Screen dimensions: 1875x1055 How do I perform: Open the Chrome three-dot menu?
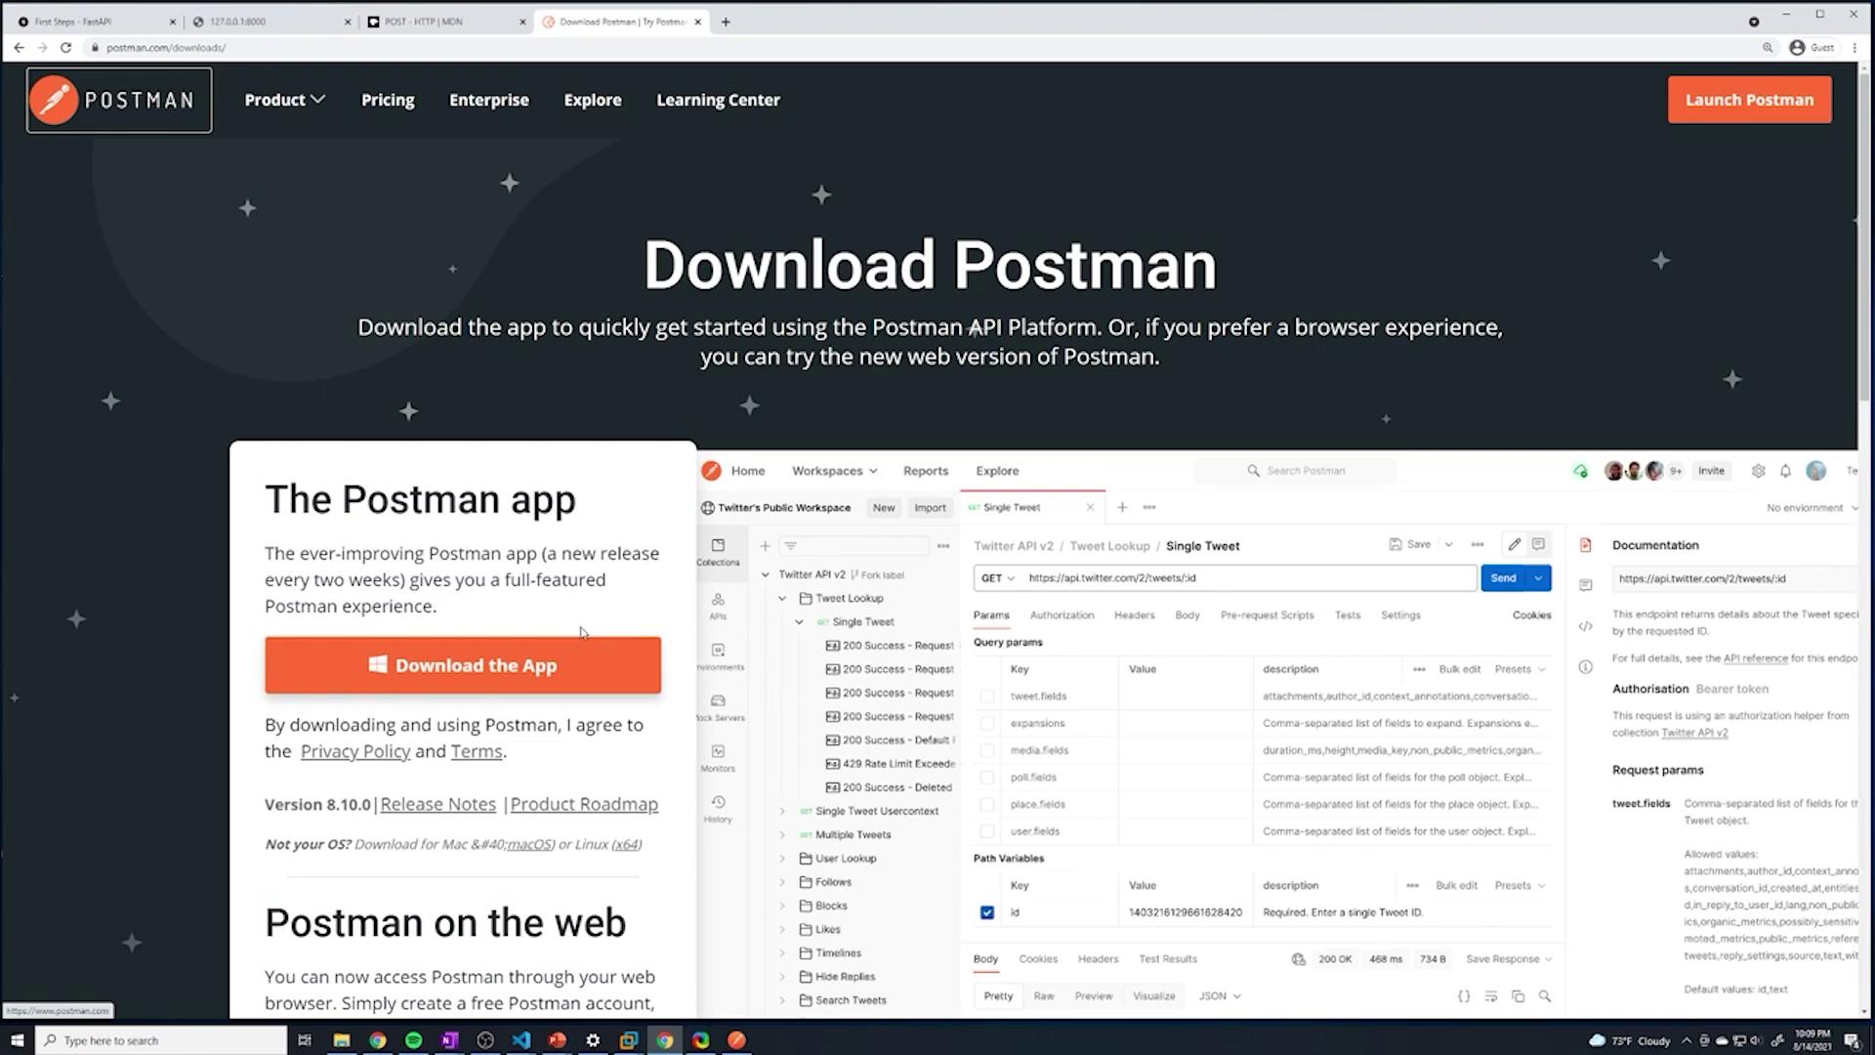point(1854,47)
